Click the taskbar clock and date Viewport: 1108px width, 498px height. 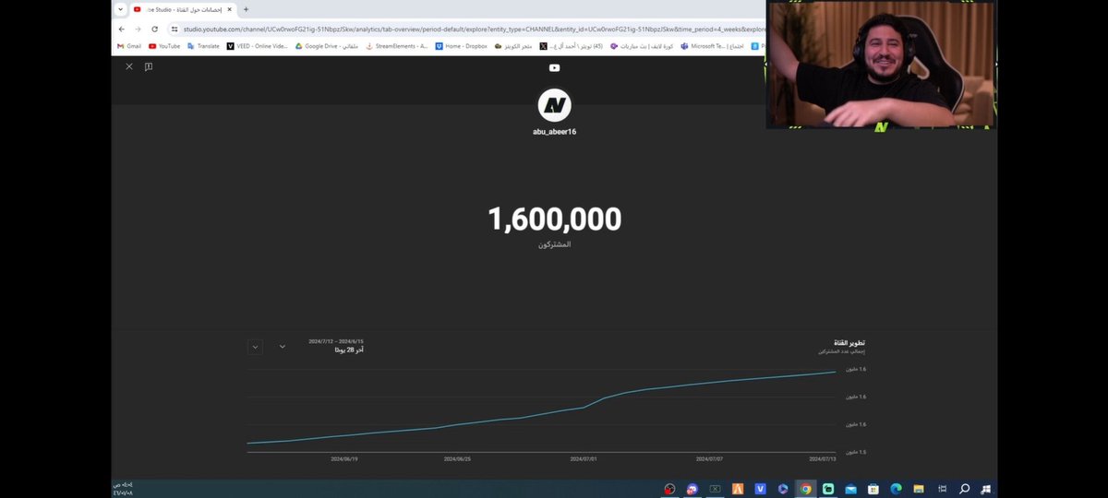point(123,489)
